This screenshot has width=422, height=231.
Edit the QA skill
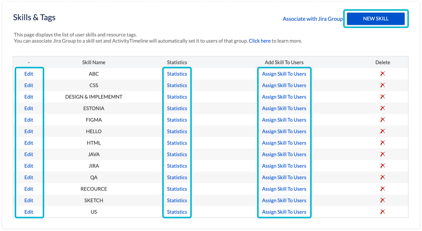pos(29,177)
